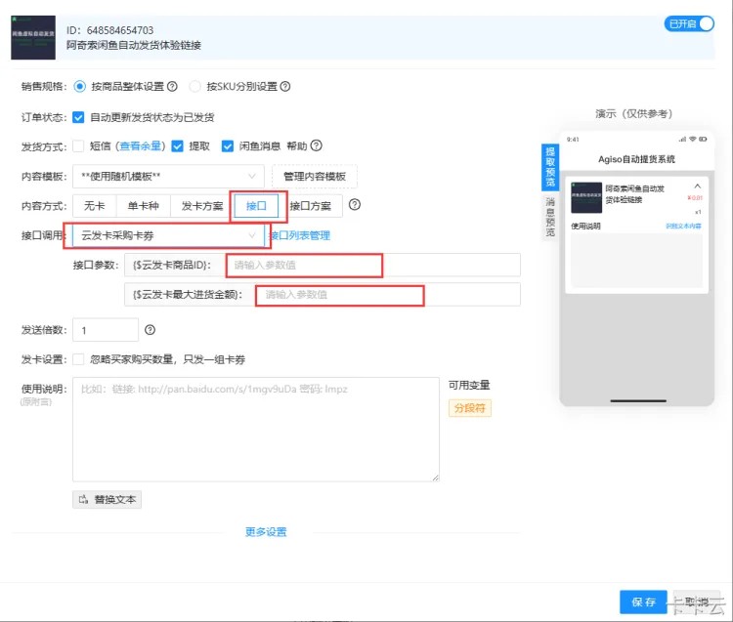Open the 接口列表管理 link
Image resolution: width=733 pixels, height=622 pixels.
point(300,235)
